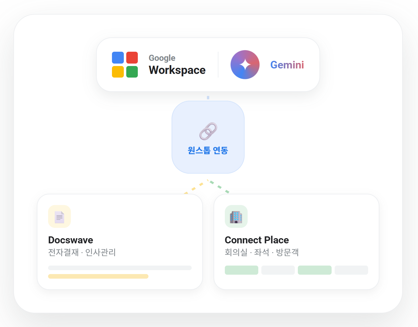418x327 pixels.
Task: Click the yellow square in Workspace logo
Action: (118, 72)
